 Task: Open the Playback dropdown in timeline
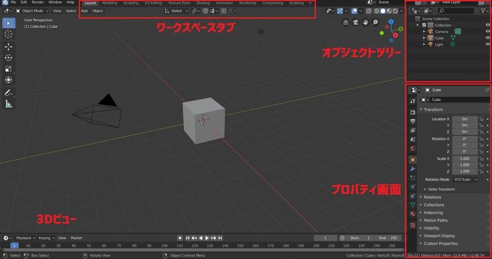26,238
